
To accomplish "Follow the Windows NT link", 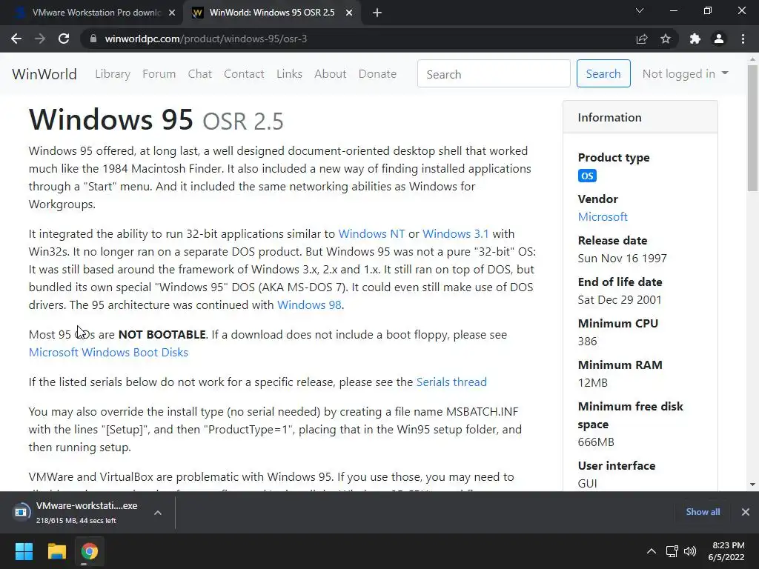I will [371, 233].
